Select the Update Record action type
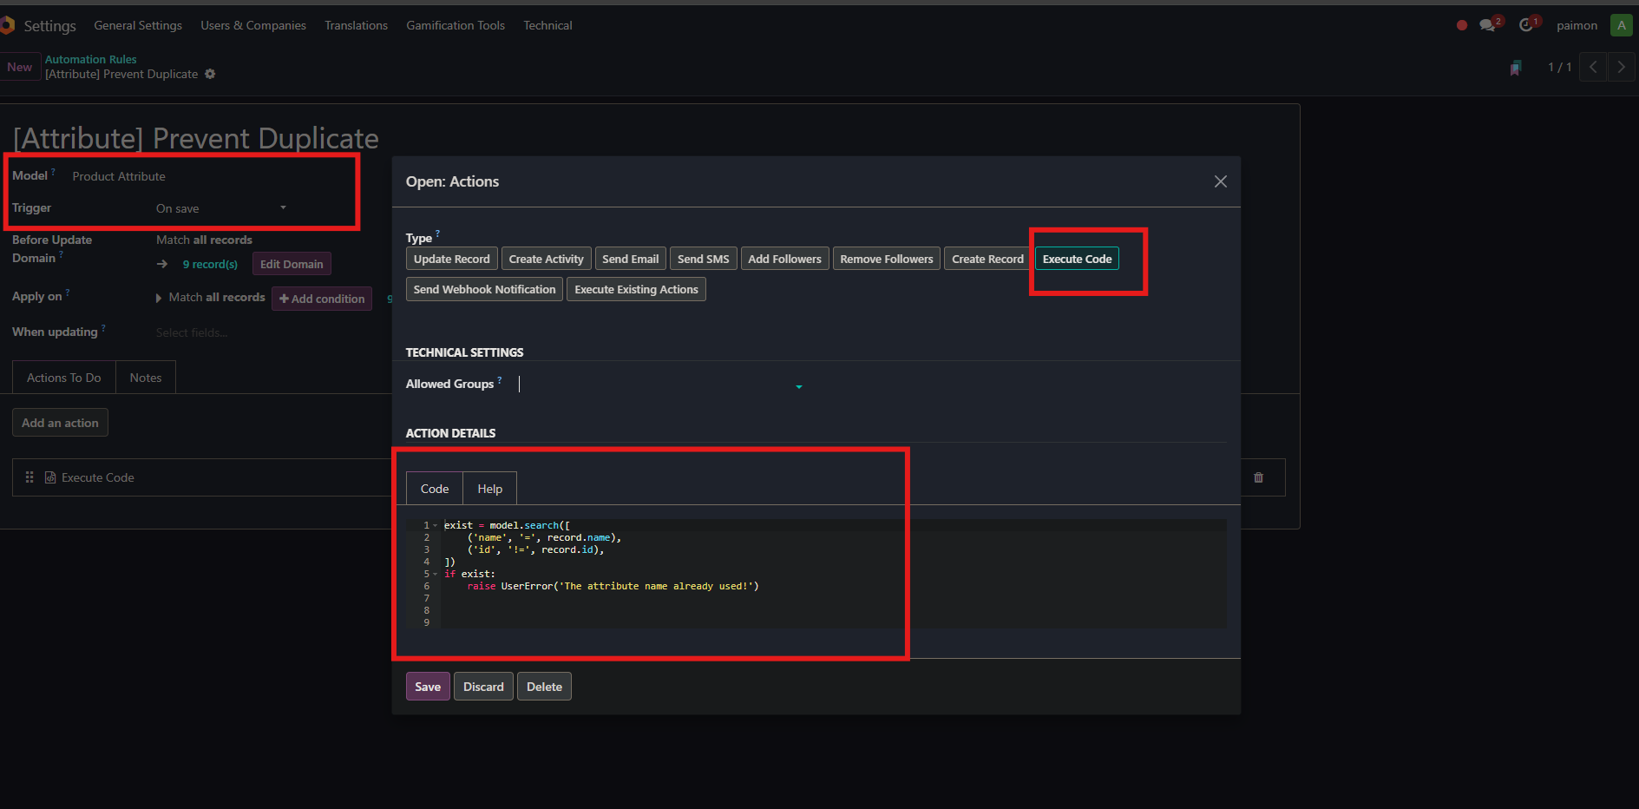 coord(451,259)
